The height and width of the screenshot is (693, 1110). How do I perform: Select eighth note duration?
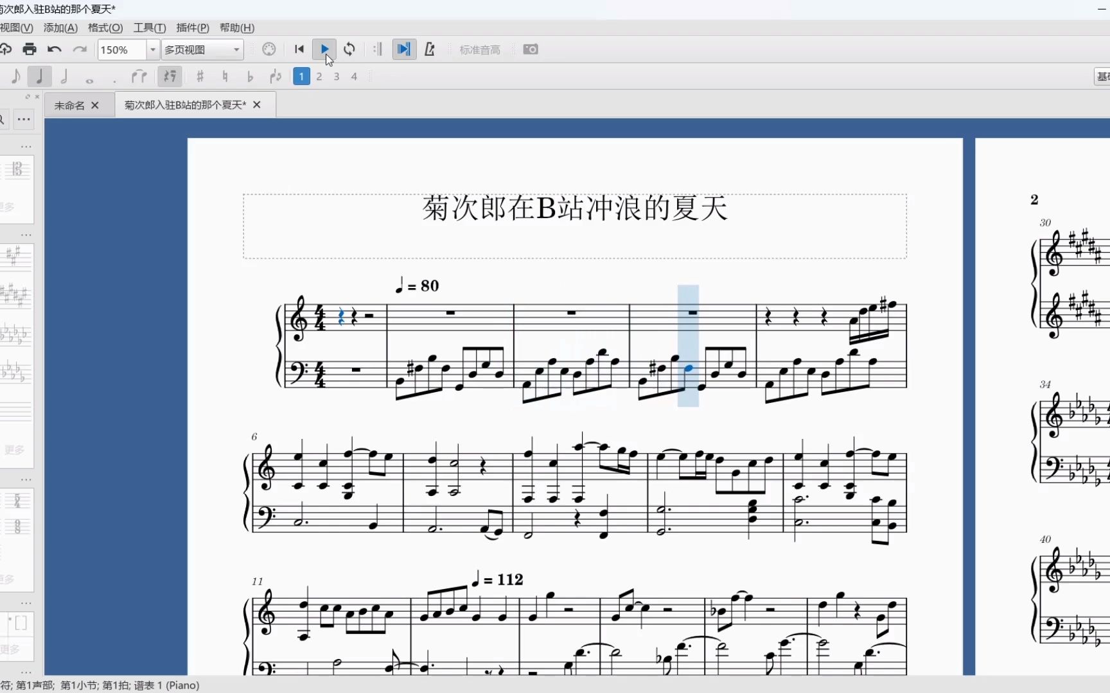(x=16, y=77)
